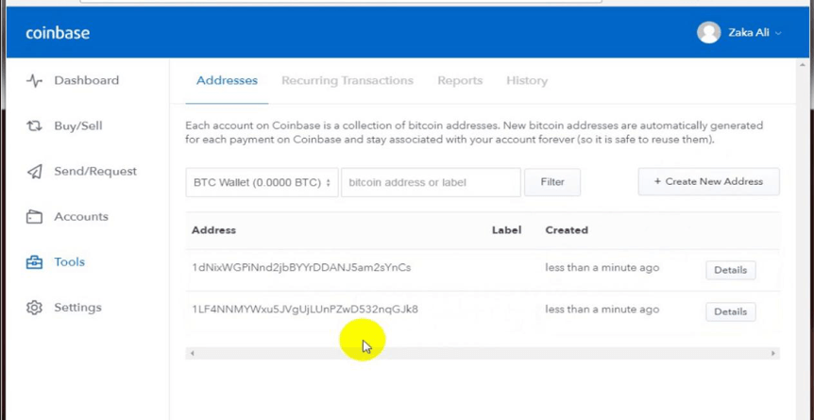Click the horizontal scrollbar right arrow
Viewport: 814px width, 420px height.
point(773,353)
